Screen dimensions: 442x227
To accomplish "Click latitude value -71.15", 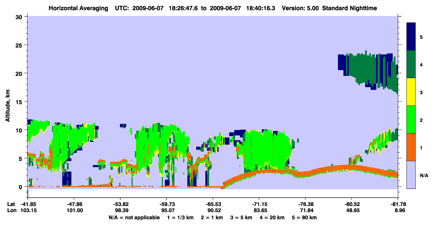I will point(259,204).
